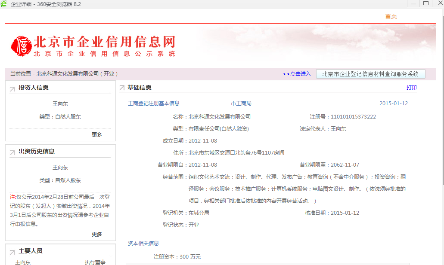Select investor 王向东 under 投资人信息
Screen dimensions: 444x265
[x=60, y=104]
